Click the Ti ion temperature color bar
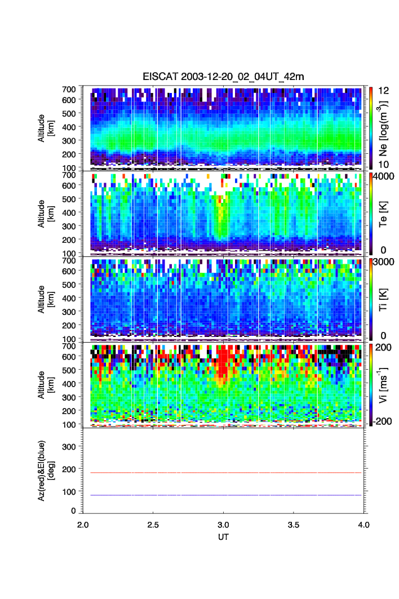This screenshot has height=599, width=399. point(370,298)
